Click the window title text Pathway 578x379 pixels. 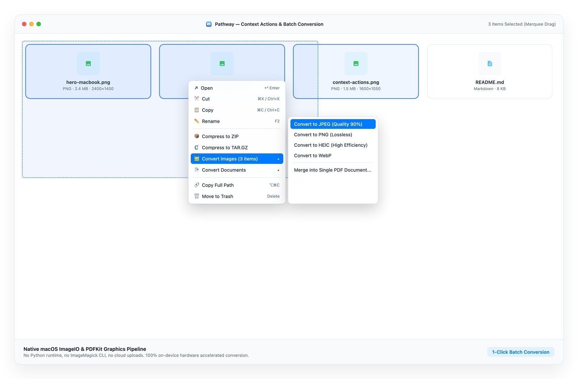click(x=269, y=24)
